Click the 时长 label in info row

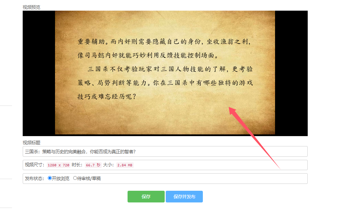tap(77, 165)
